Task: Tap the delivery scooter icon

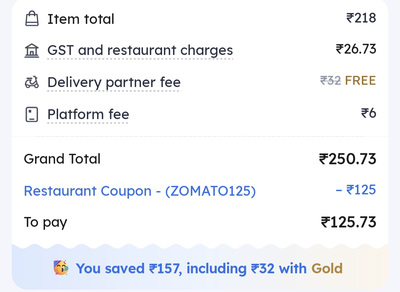Action: coord(32,82)
